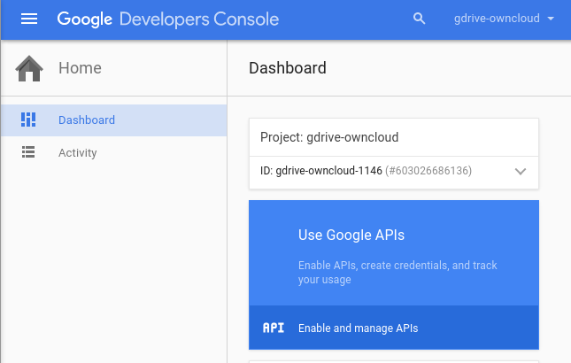Expand the project ID details chevron
571x363 pixels.
521,171
